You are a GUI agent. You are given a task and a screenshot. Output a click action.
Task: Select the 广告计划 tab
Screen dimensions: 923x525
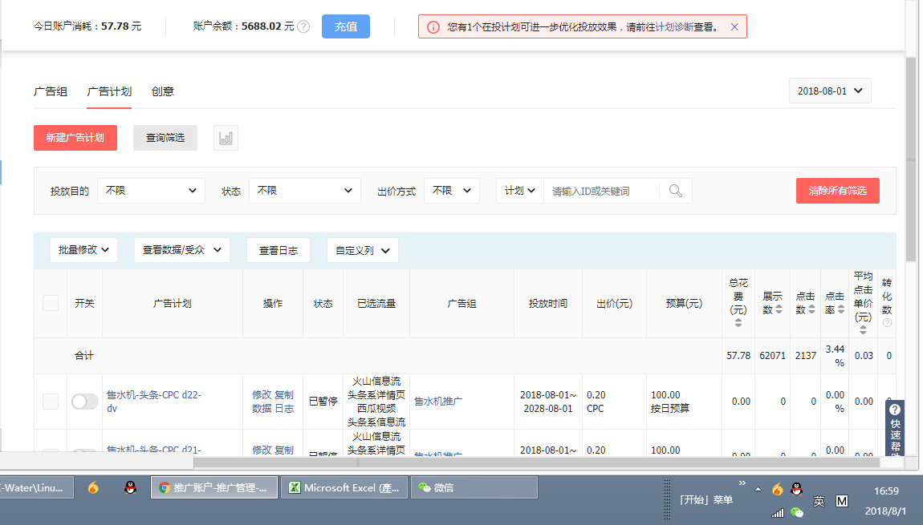click(x=109, y=91)
